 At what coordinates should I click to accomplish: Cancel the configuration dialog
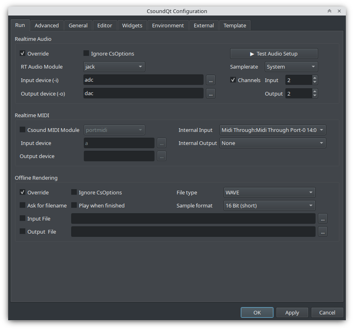327,312
